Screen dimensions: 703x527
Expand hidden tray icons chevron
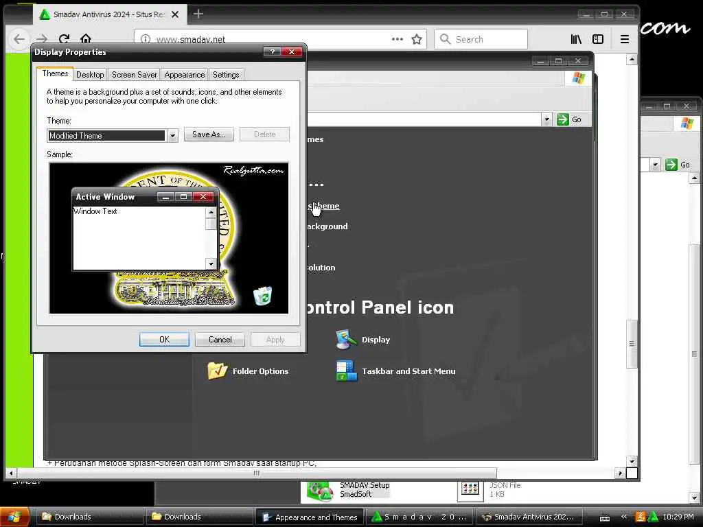623,517
